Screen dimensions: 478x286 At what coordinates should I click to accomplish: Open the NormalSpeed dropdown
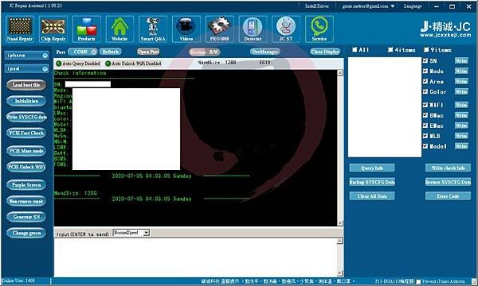pyautogui.click(x=147, y=233)
